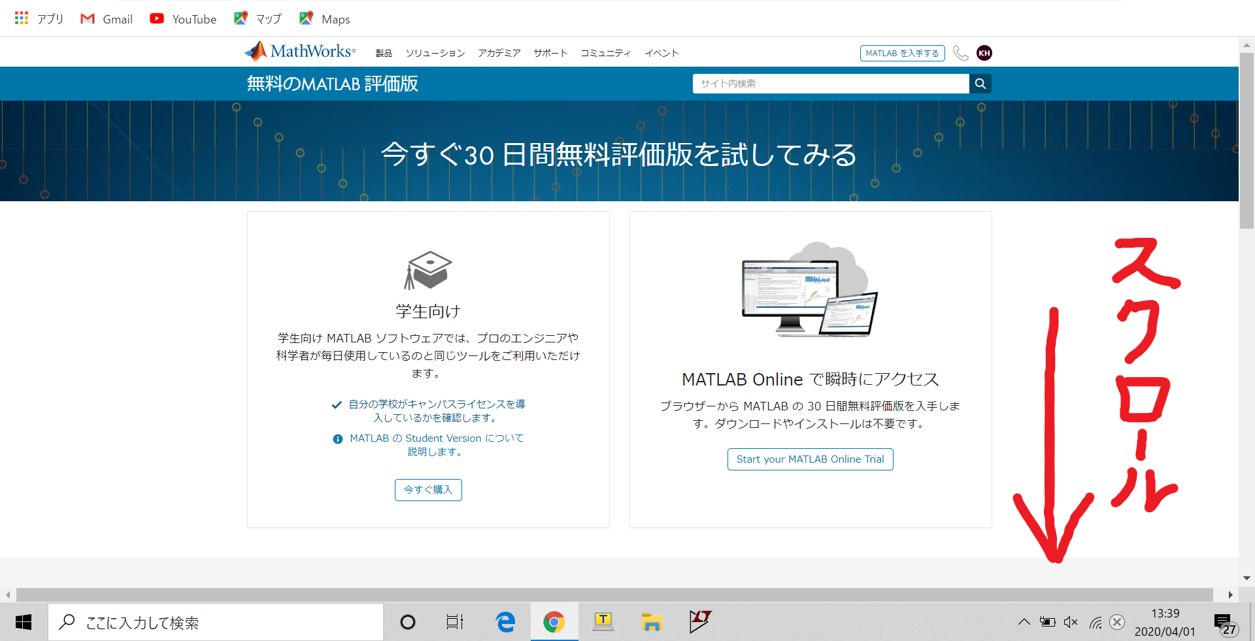Open the YouTube bookmark
The image size is (1255, 641).
coord(183,19)
